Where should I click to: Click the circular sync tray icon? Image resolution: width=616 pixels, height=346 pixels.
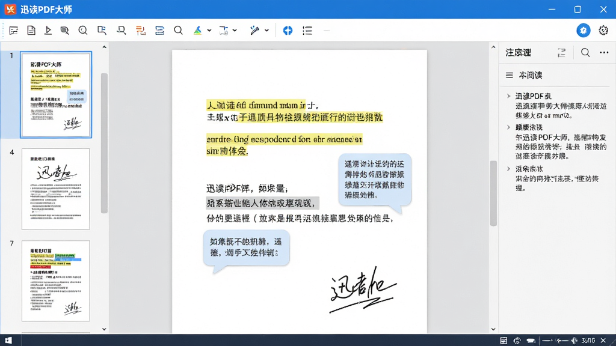click(x=517, y=341)
